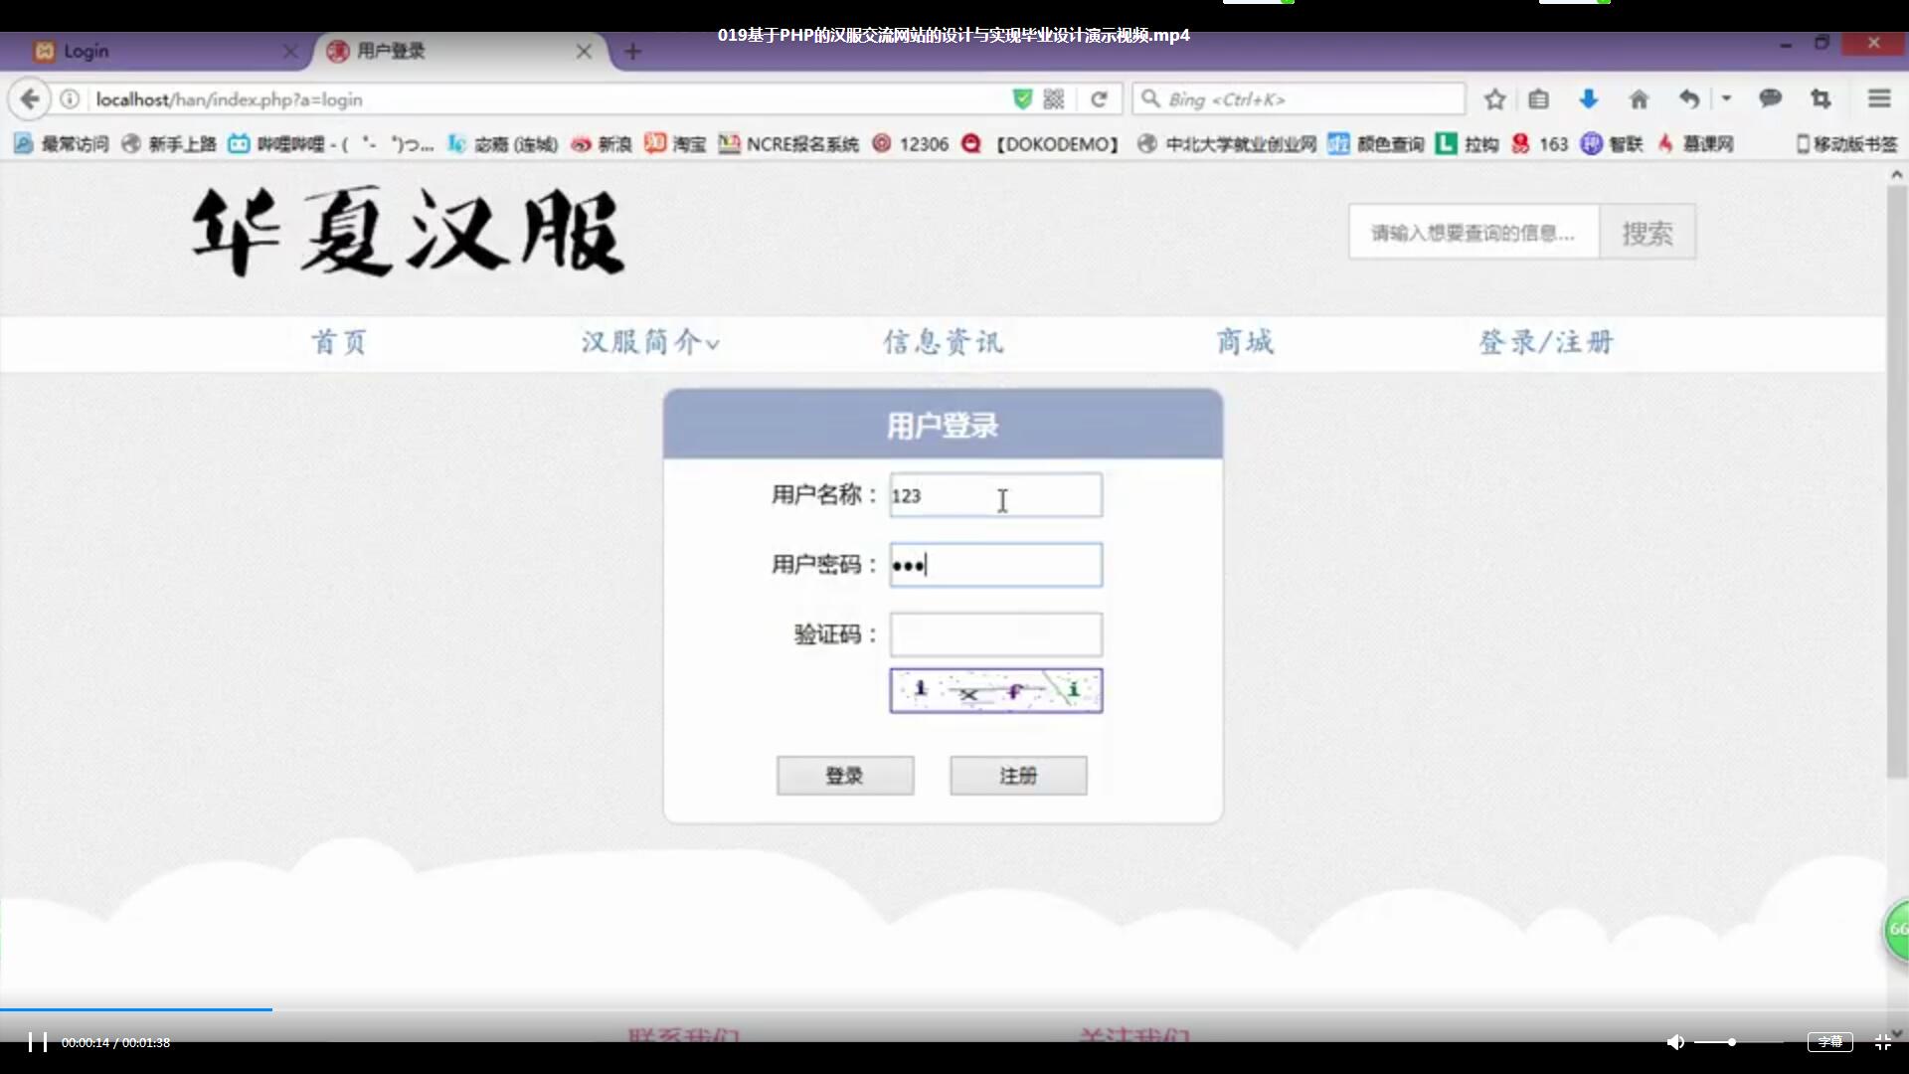Viewport: 1909px width, 1074px height.
Task: Go to the browser home page icon
Action: tap(1639, 99)
